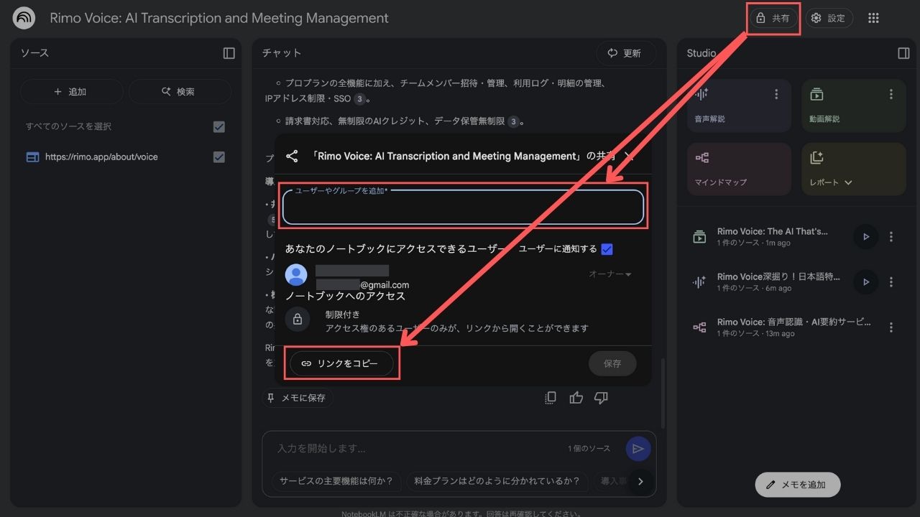Collapse the Studio panel sidebar icon
This screenshot has height=517, width=920.
[x=903, y=53]
